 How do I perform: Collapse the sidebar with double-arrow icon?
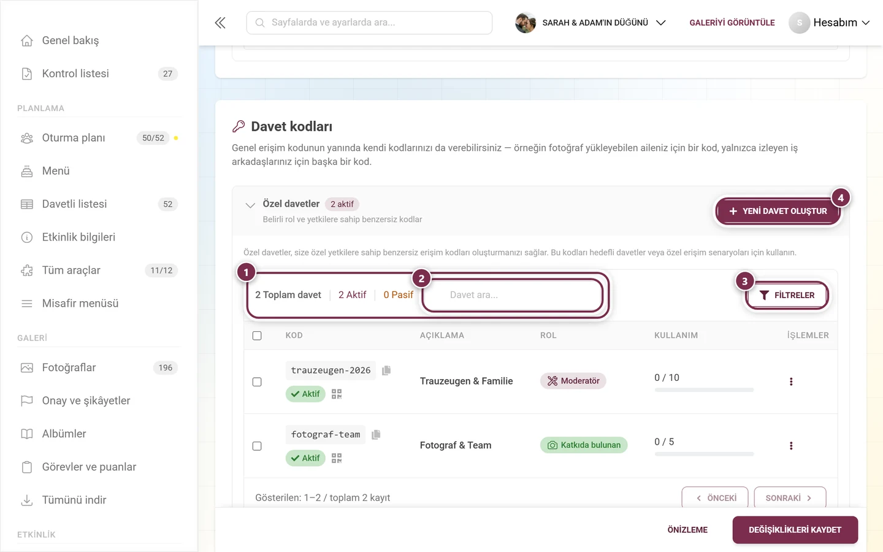click(x=220, y=23)
